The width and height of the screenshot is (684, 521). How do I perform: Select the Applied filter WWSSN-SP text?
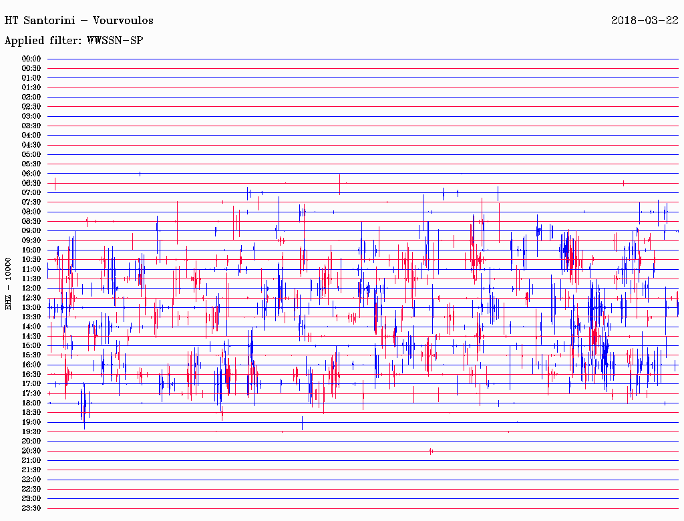pyautogui.click(x=73, y=41)
